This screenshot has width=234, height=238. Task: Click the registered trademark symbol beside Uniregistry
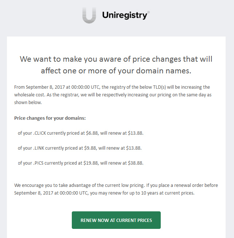[148, 12]
